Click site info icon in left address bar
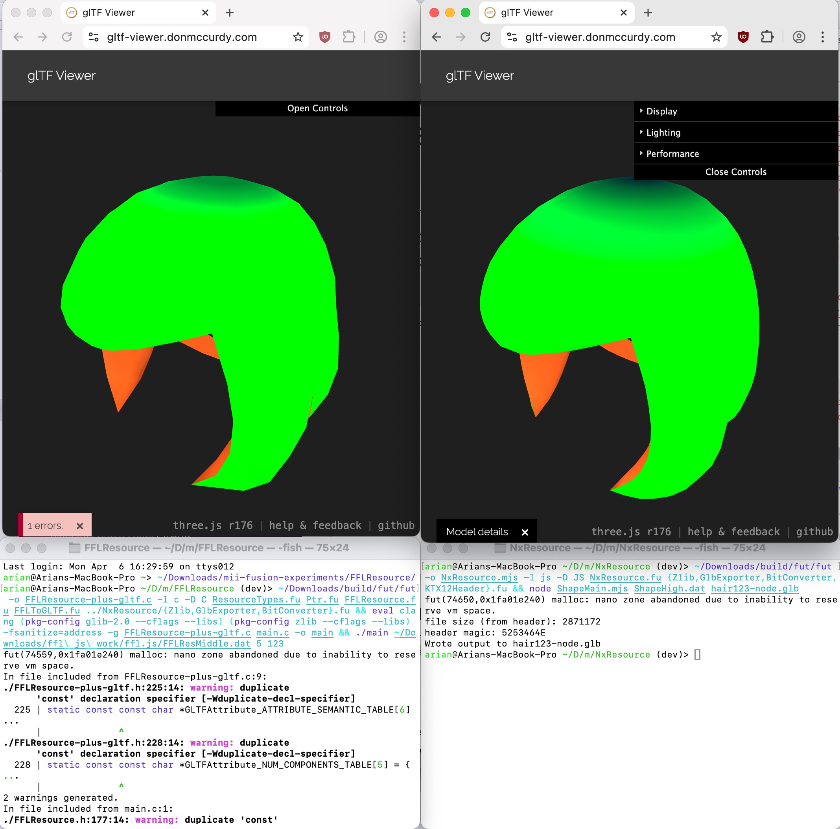The image size is (840, 829). tap(94, 37)
